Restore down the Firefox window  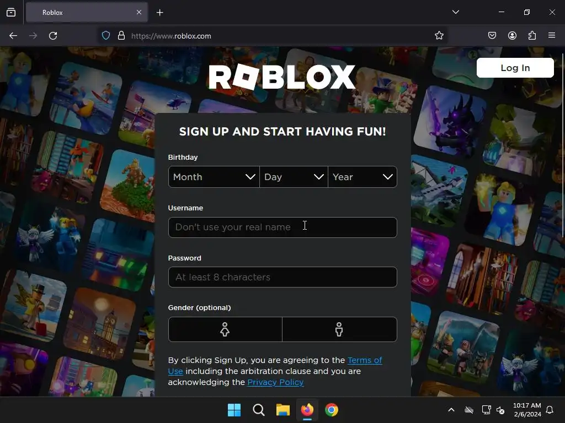click(x=526, y=12)
